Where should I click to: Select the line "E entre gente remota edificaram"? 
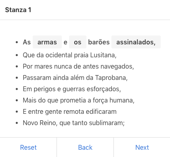click(x=70, y=111)
